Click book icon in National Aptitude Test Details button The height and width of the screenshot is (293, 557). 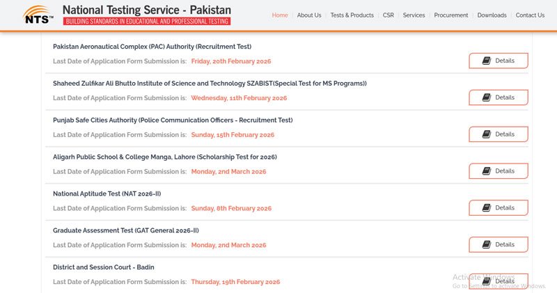tap(487, 208)
